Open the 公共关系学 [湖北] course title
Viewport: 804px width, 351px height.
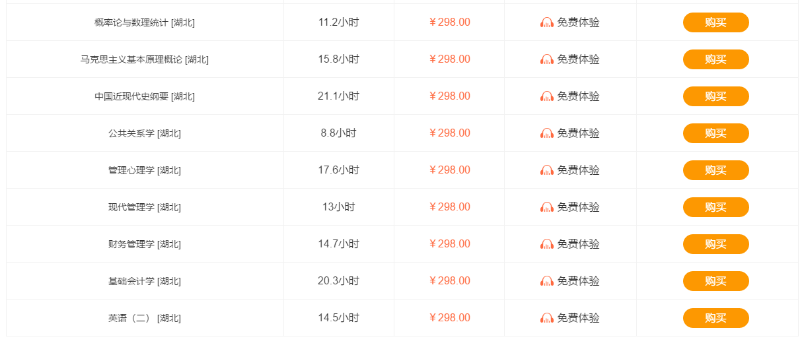(145, 133)
